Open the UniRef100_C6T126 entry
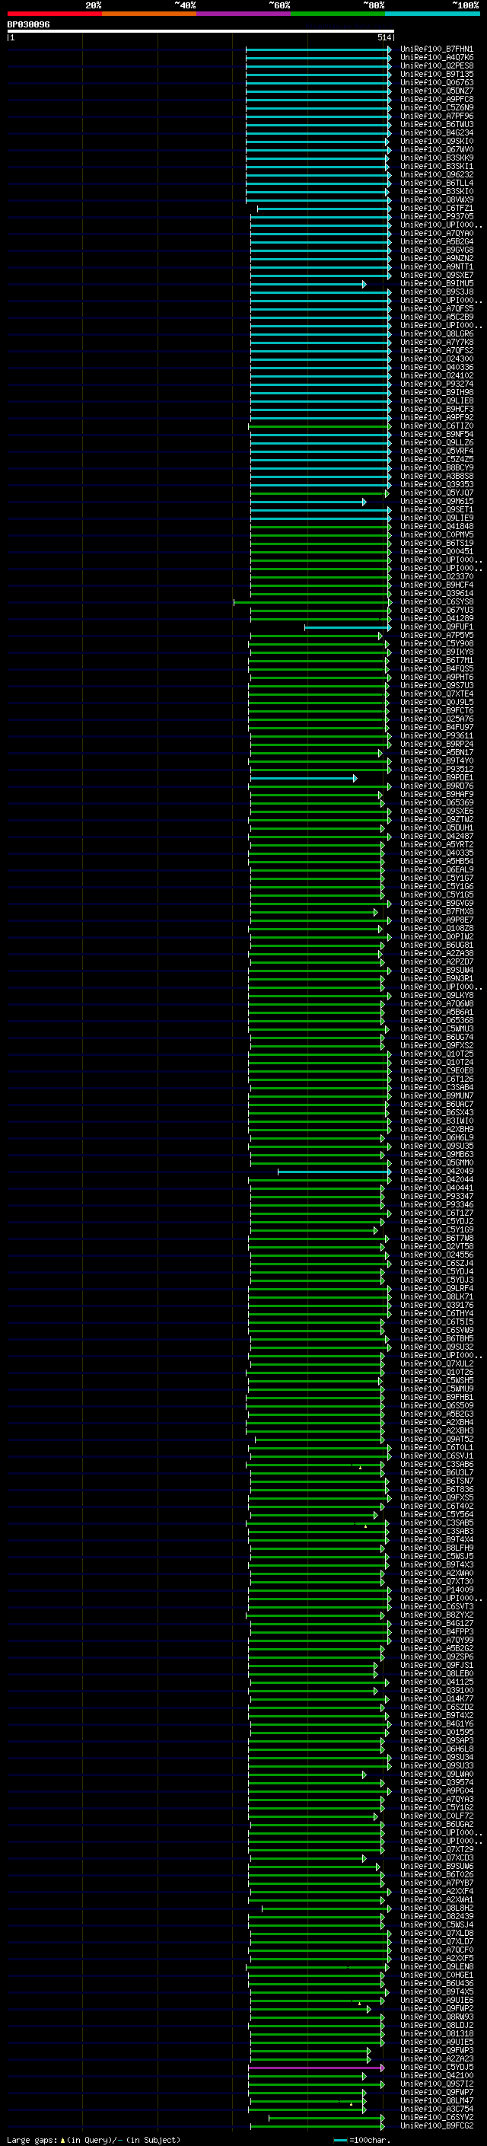Image resolution: width=487 pixels, height=2146 pixels. pyautogui.click(x=436, y=1079)
